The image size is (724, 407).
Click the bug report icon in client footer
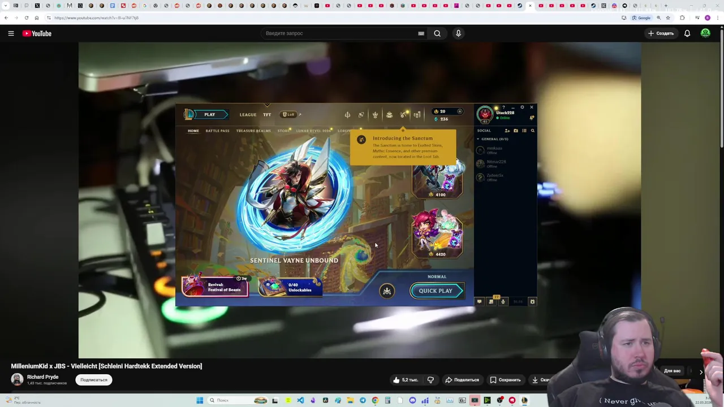pyautogui.click(x=532, y=302)
